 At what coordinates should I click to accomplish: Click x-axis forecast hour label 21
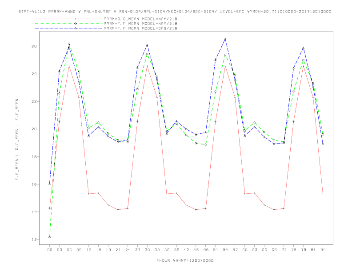(x=118, y=250)
